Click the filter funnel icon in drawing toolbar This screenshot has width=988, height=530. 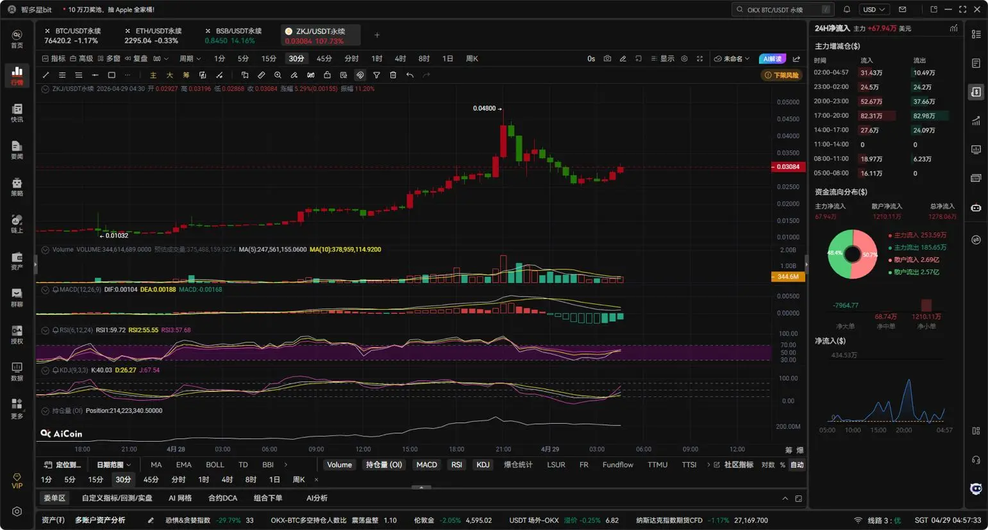[376, 75]
